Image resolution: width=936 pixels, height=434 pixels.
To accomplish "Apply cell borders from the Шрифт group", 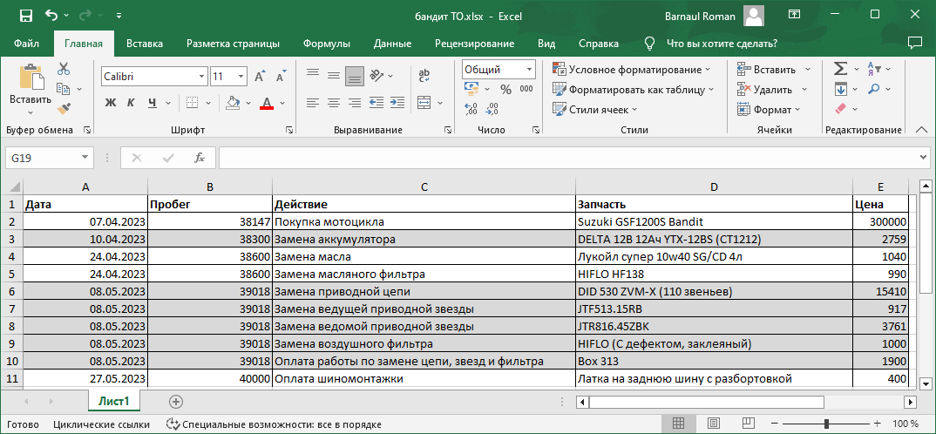I will click(192, 102).
